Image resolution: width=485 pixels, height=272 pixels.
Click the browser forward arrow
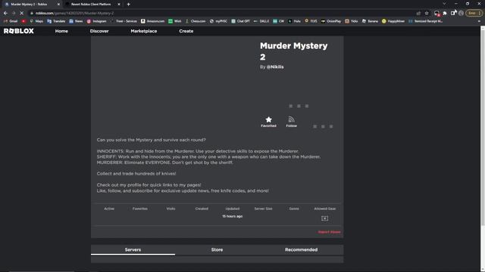pos(14,14)
